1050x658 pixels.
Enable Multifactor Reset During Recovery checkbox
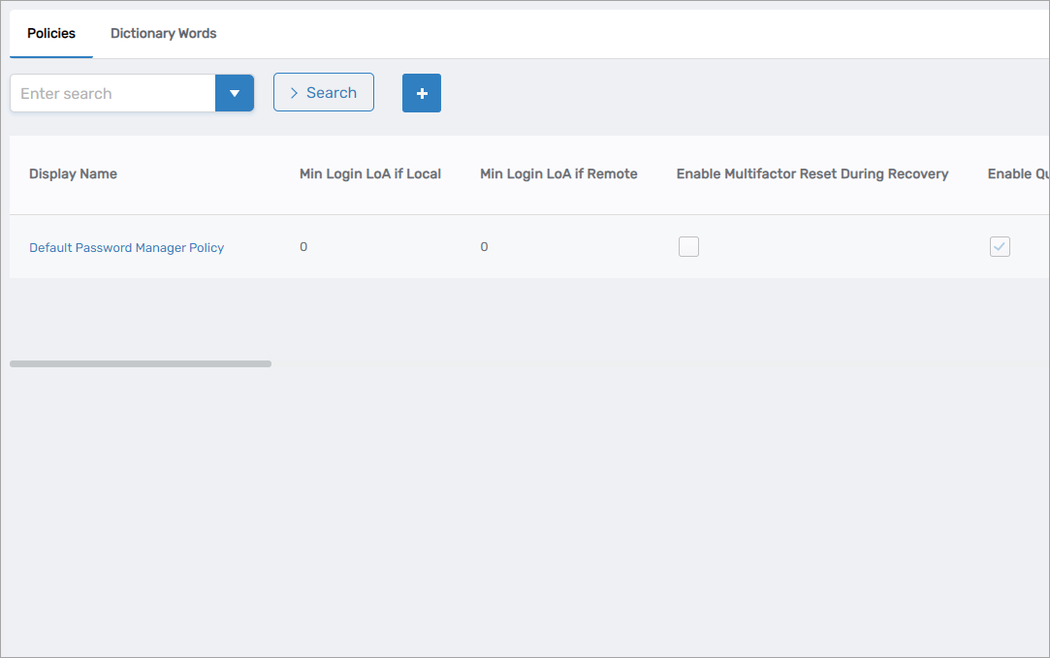click(x=688, y=246)
